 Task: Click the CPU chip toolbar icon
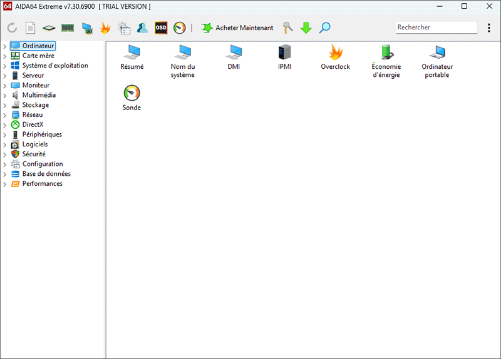coord(49,28)
